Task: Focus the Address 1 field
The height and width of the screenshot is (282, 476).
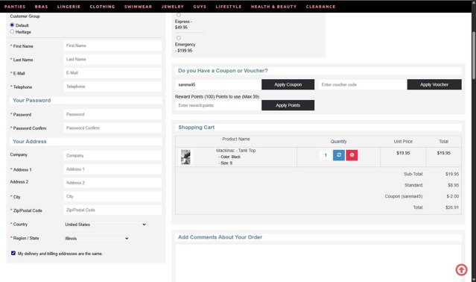Action: pos(112,169)
